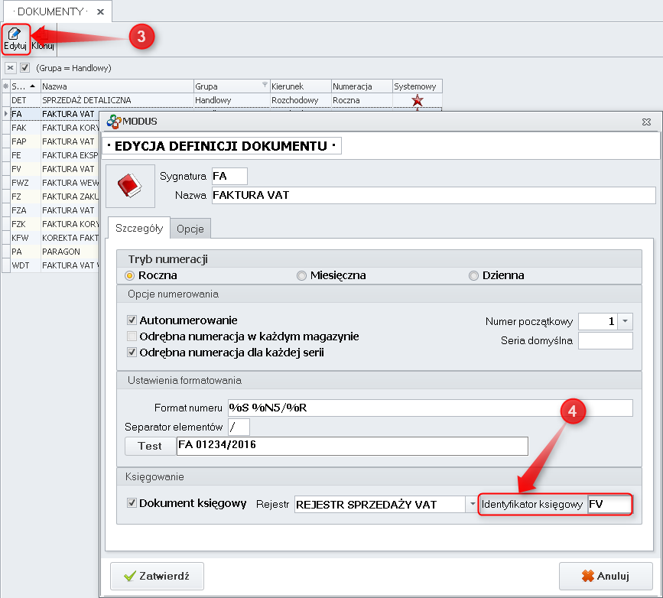Click the Test button

click(149, 446)
